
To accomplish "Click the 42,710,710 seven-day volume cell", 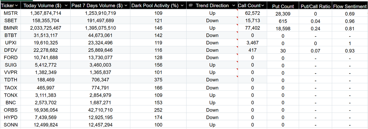I will (100, 110).
